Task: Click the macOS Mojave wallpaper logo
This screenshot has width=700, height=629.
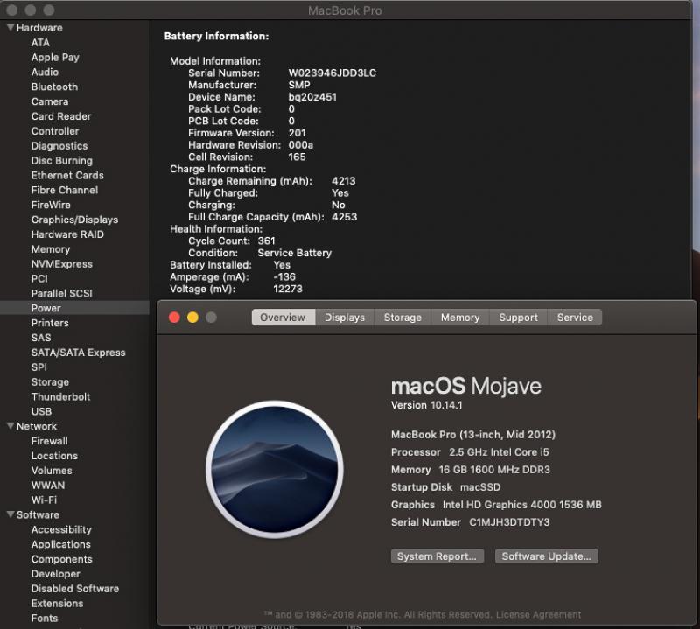Action: (275, 469)
